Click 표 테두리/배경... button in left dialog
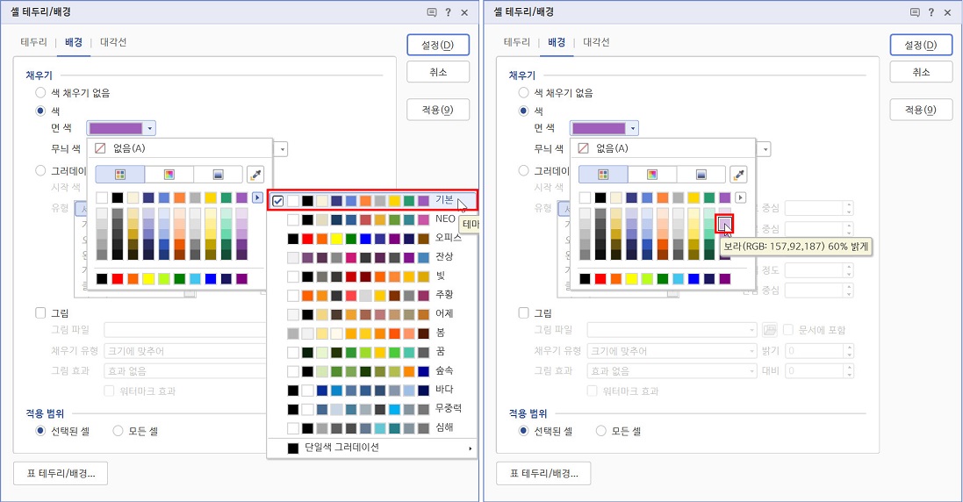Screen dimensions: 963x502 pos(61,473)
